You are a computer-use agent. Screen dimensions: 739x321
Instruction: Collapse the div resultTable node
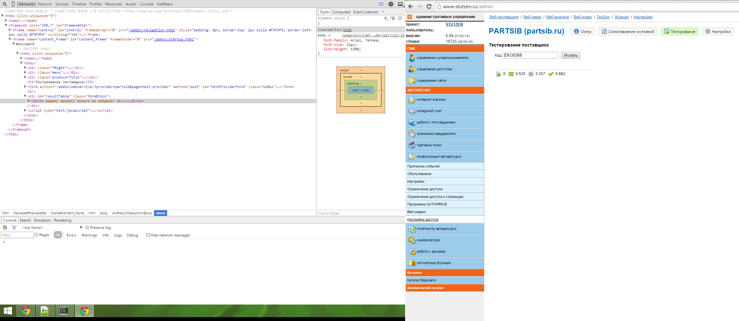coord(25,96)
